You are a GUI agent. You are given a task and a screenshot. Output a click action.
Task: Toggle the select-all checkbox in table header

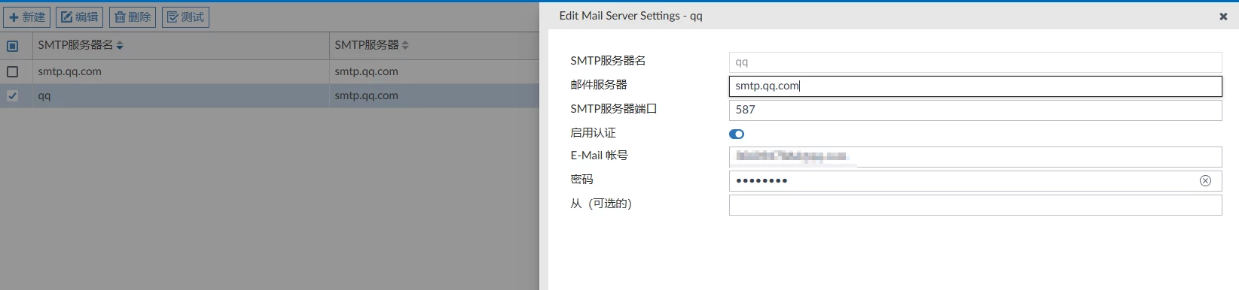click(13, 46)
